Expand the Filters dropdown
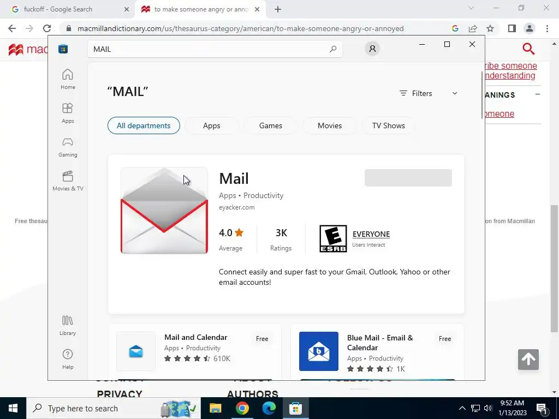559x419 pixels. coord(429,93)
